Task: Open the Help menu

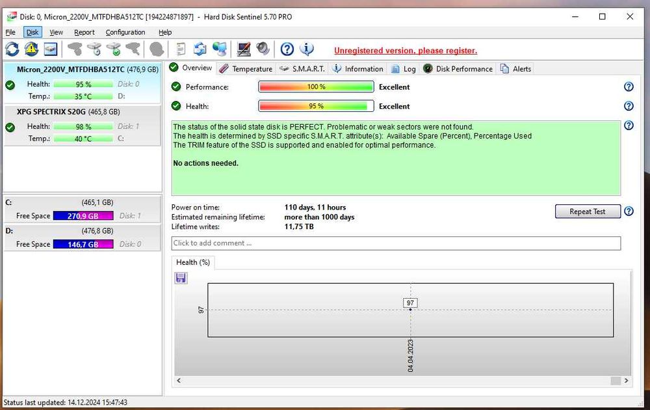Action: click(x=165, y=33)
